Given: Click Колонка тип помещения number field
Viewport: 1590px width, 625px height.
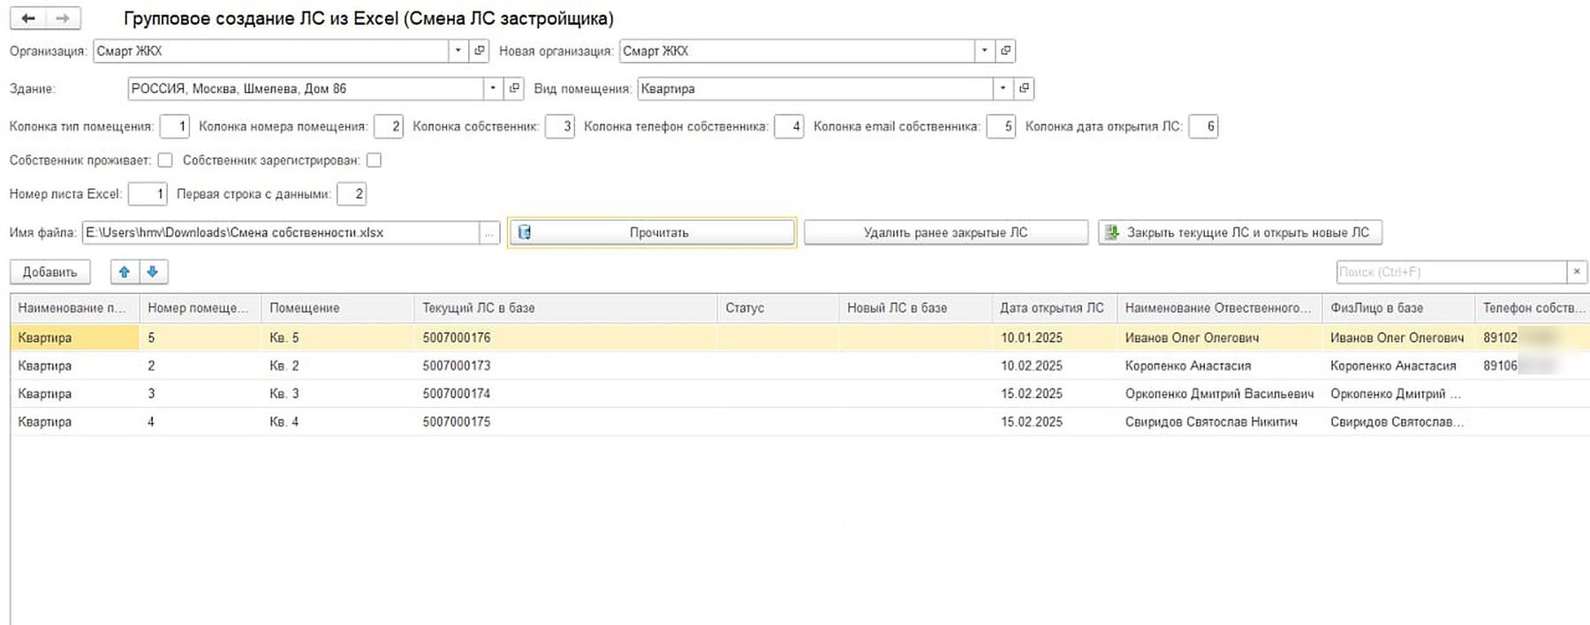Looking at the screenshot, I should (175, 127).
